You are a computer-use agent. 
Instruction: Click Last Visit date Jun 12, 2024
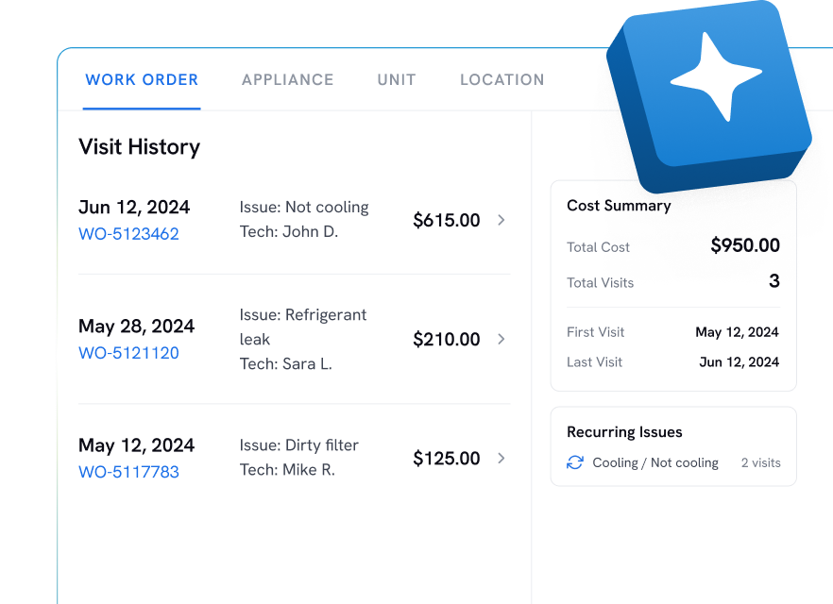point(739,362)
